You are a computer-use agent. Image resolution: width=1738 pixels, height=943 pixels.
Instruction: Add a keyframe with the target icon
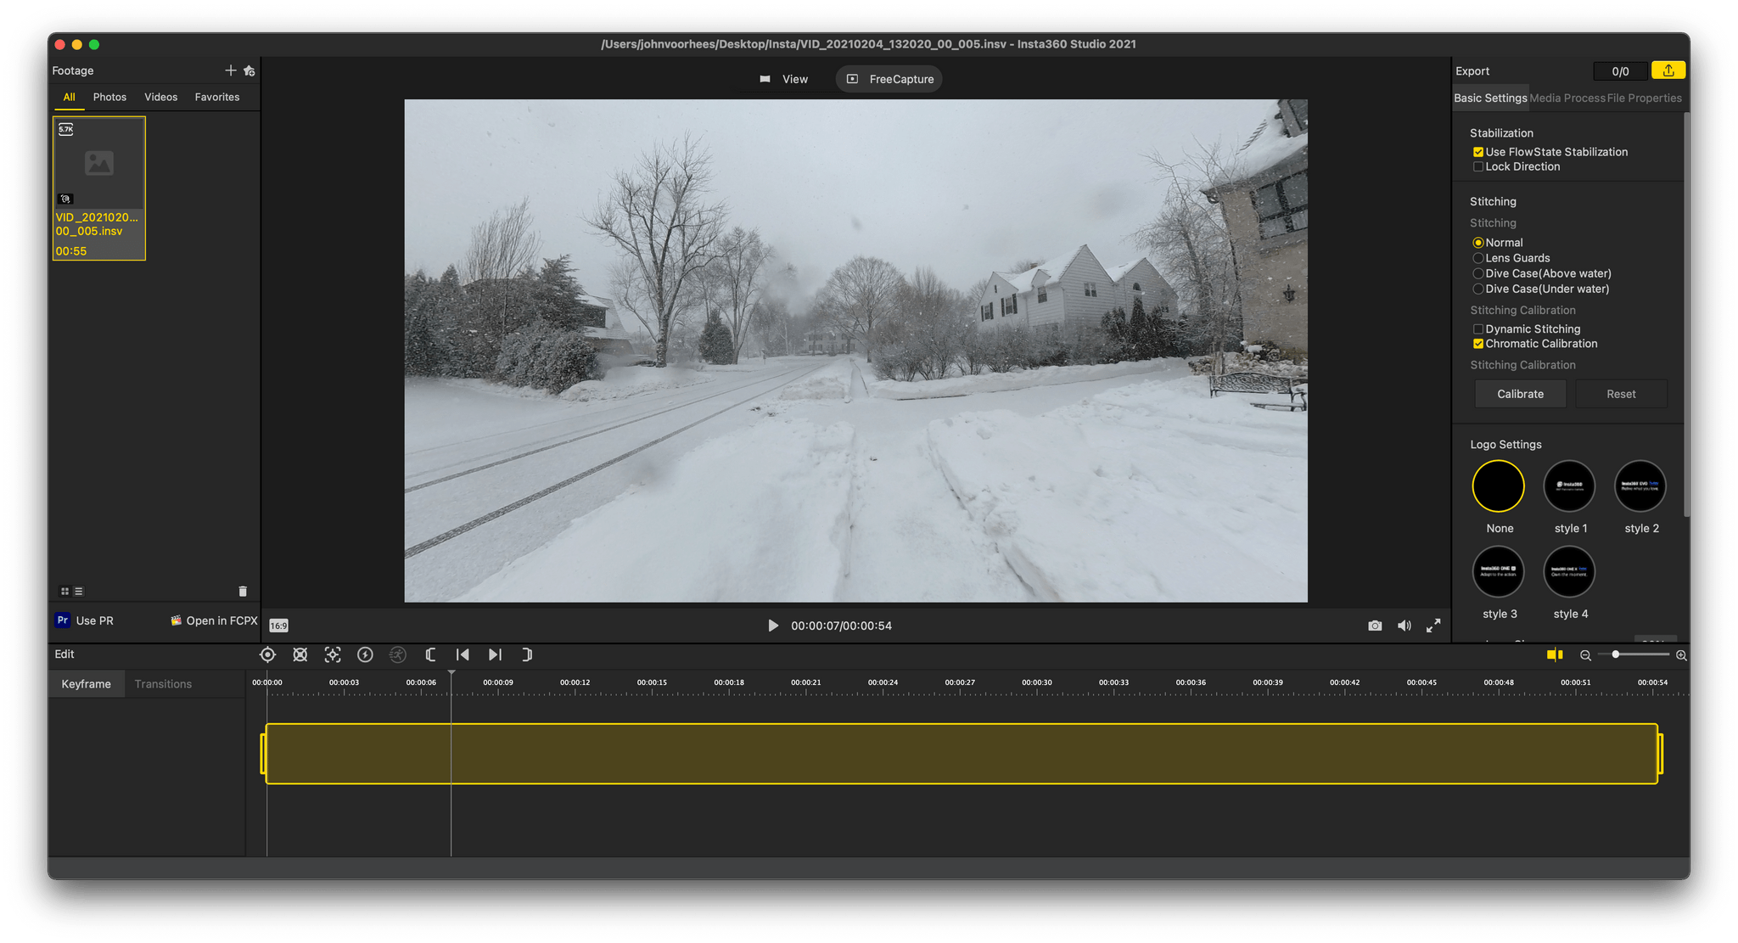267,654
